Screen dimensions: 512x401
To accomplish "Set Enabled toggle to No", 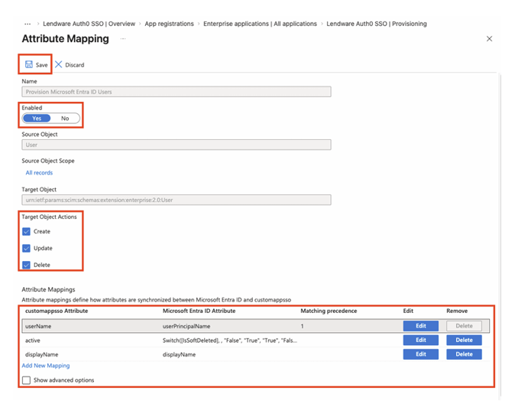I will click(x=65, y=119).
